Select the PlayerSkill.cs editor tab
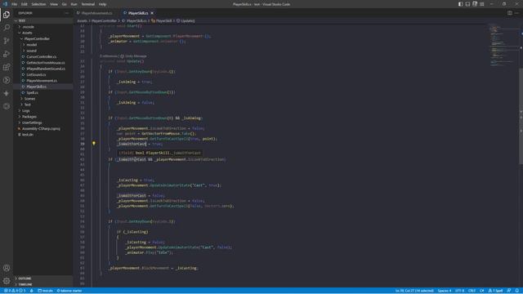This screenshot has width=523, height=294. pyautogui.click(x=138, y=13)
